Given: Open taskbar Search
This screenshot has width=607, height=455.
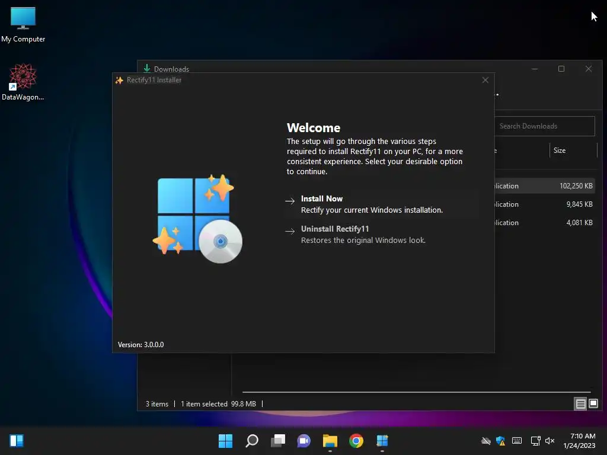Looking at the screenshot, I should coord(252,441).
